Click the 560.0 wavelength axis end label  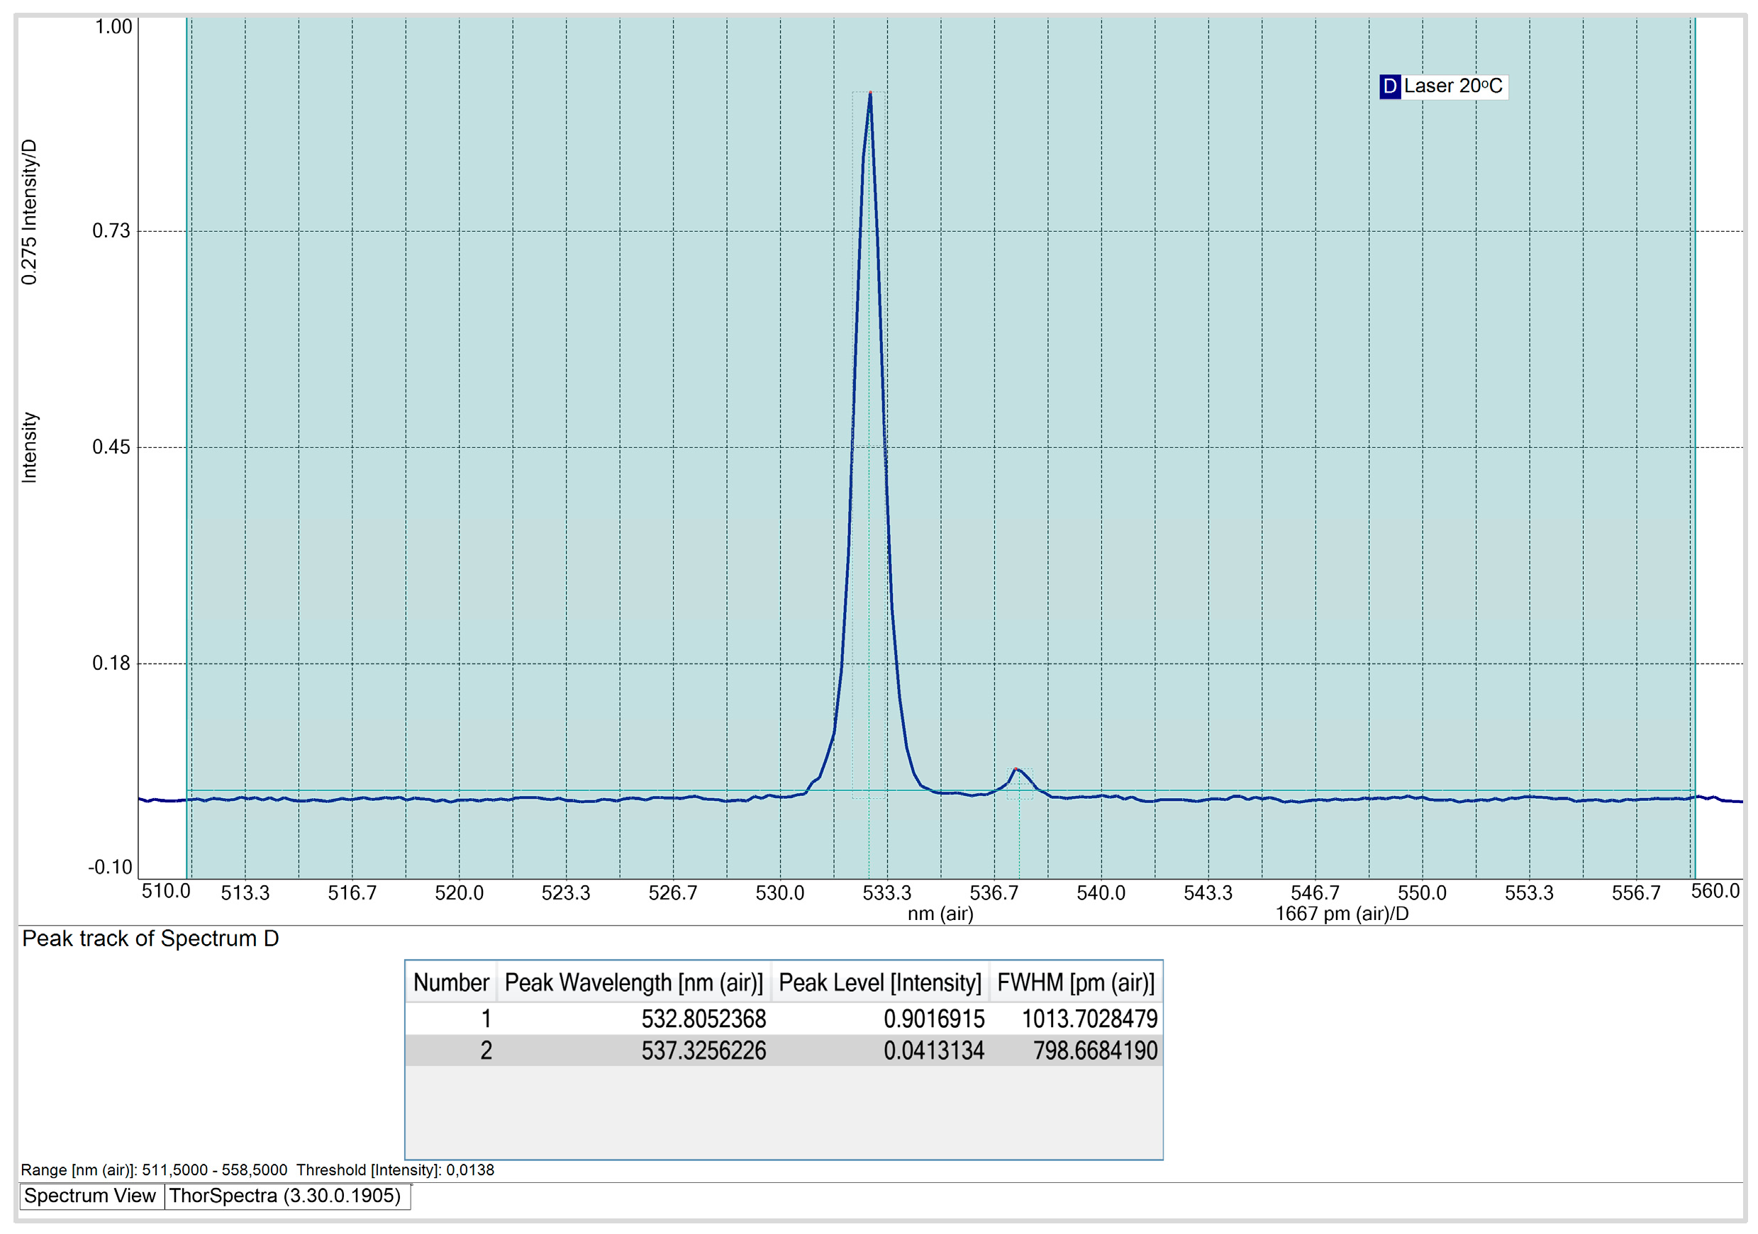(x=1715, y=891)
